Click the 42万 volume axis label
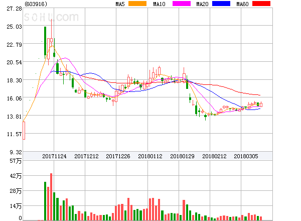 (16, 176)
